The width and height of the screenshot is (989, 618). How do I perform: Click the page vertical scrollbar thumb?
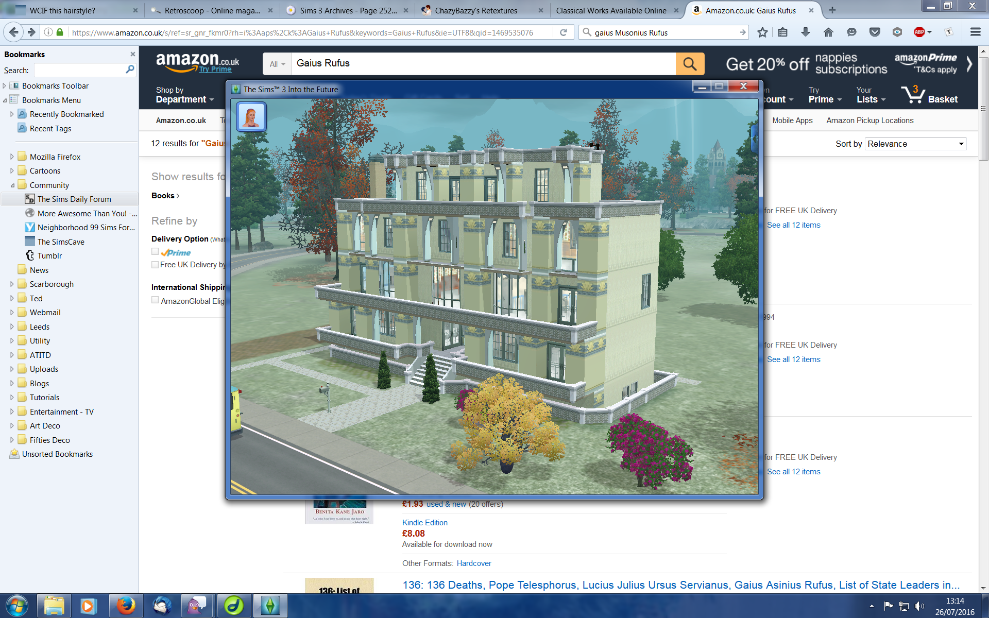(x=983, y=109)
